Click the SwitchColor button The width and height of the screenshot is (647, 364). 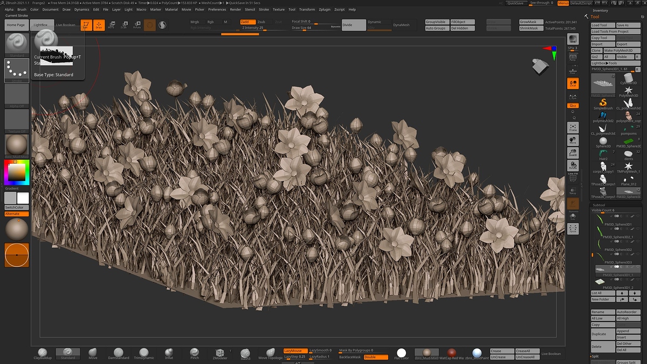(17, 207)
